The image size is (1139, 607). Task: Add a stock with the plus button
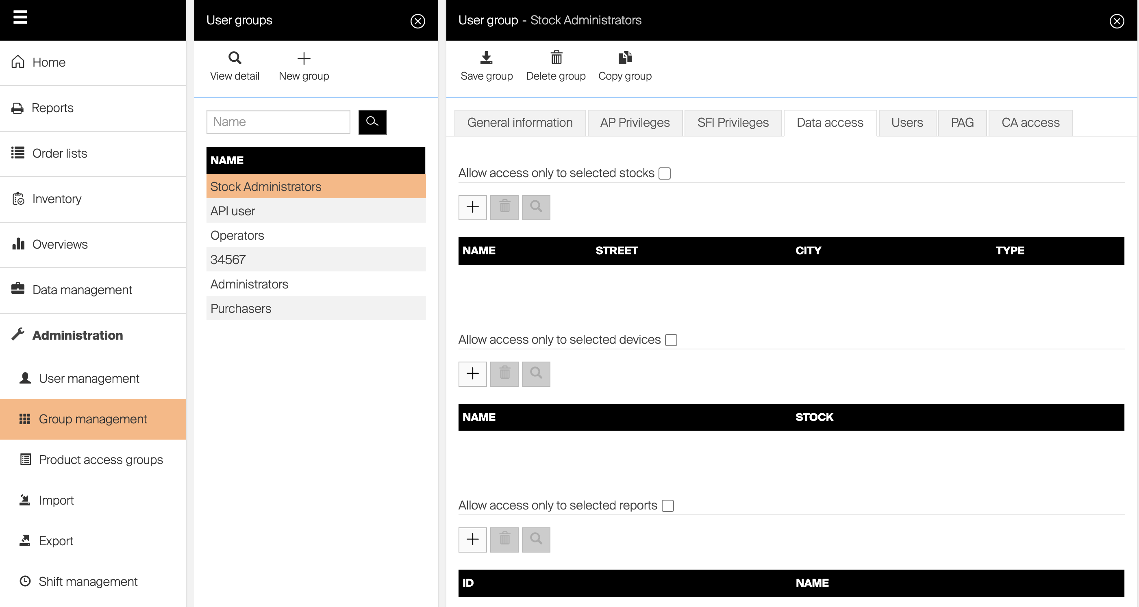[472, 207]
